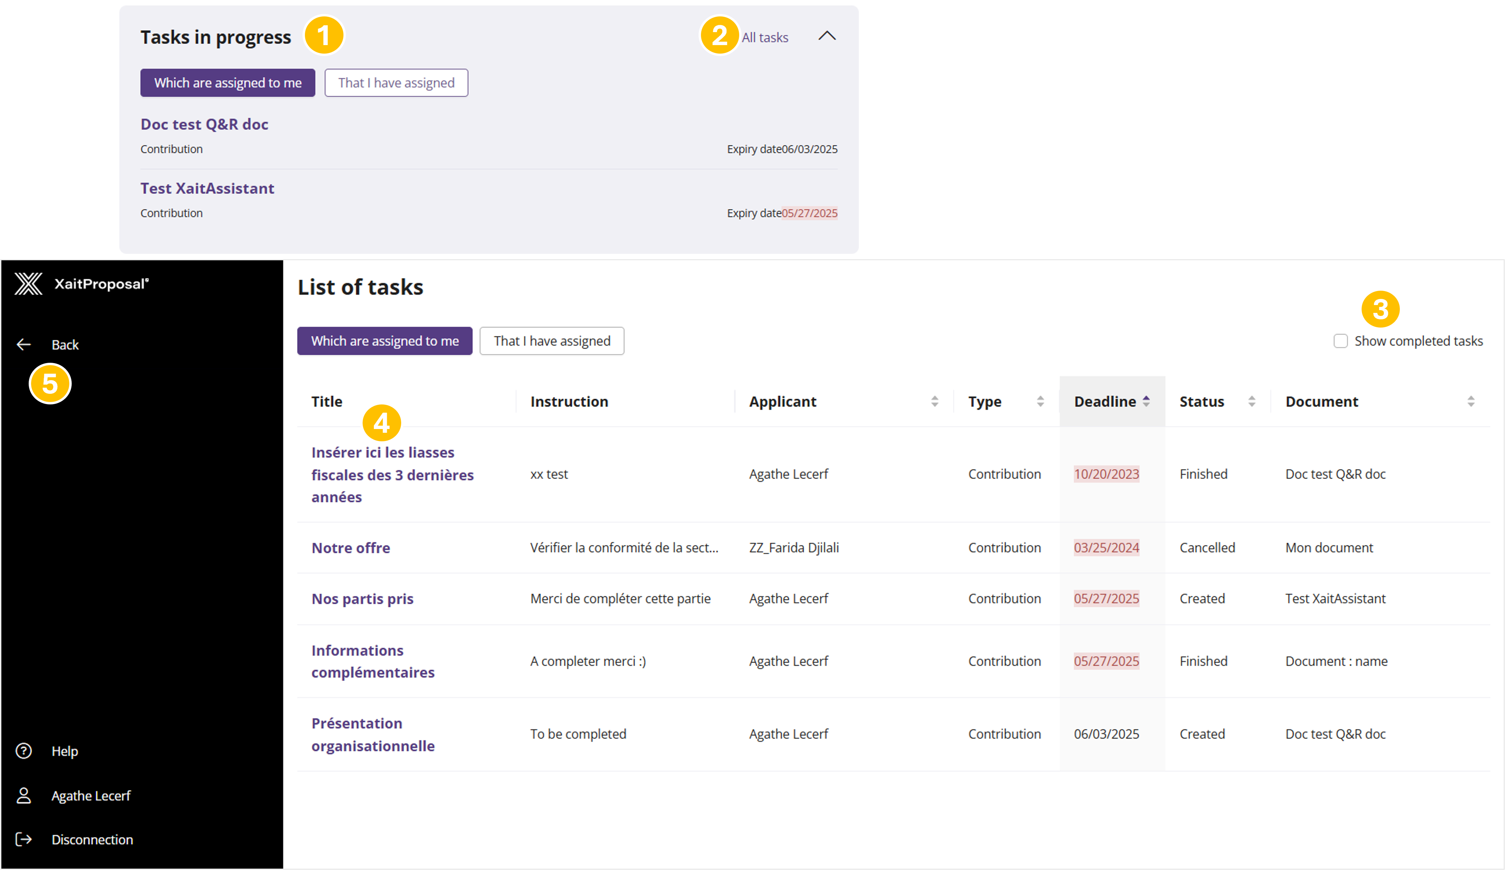Sort by the Type column arrows
1505x870 pixels.
1040,402
